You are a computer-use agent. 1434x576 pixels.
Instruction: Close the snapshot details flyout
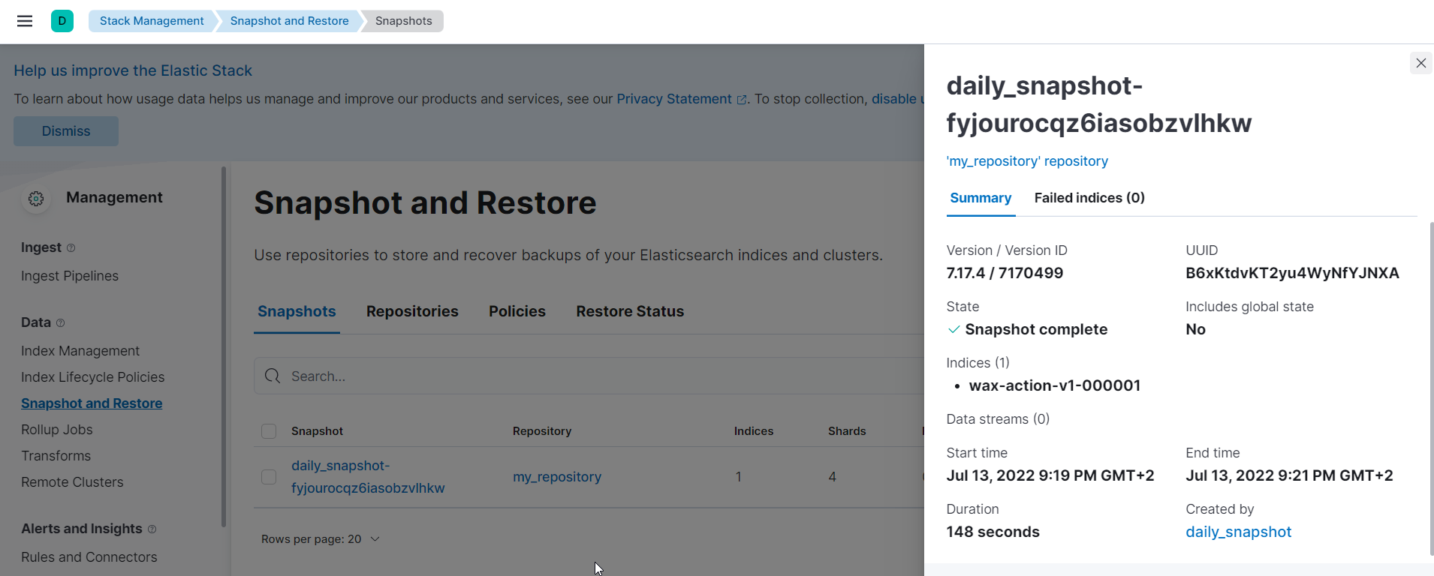1421,63
